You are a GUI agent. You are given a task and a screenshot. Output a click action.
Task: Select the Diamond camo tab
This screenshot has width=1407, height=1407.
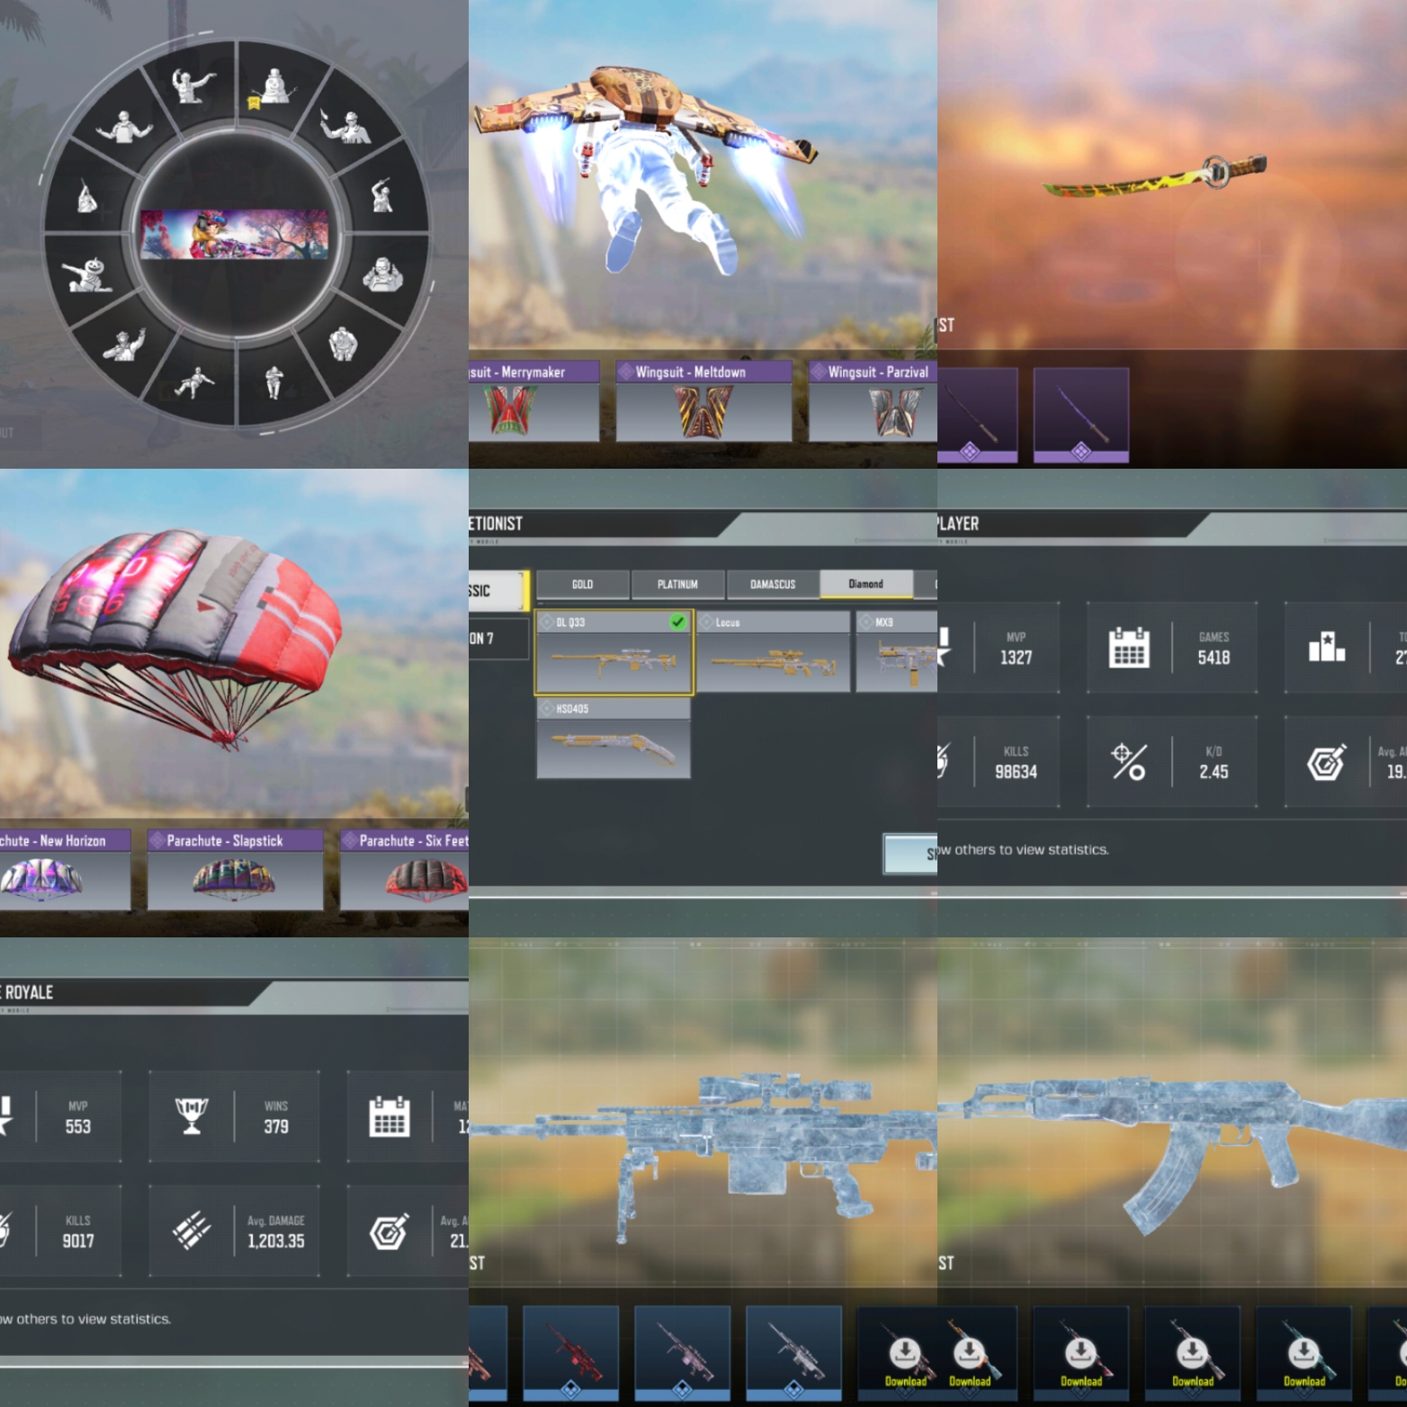click(x=865, y=584)
